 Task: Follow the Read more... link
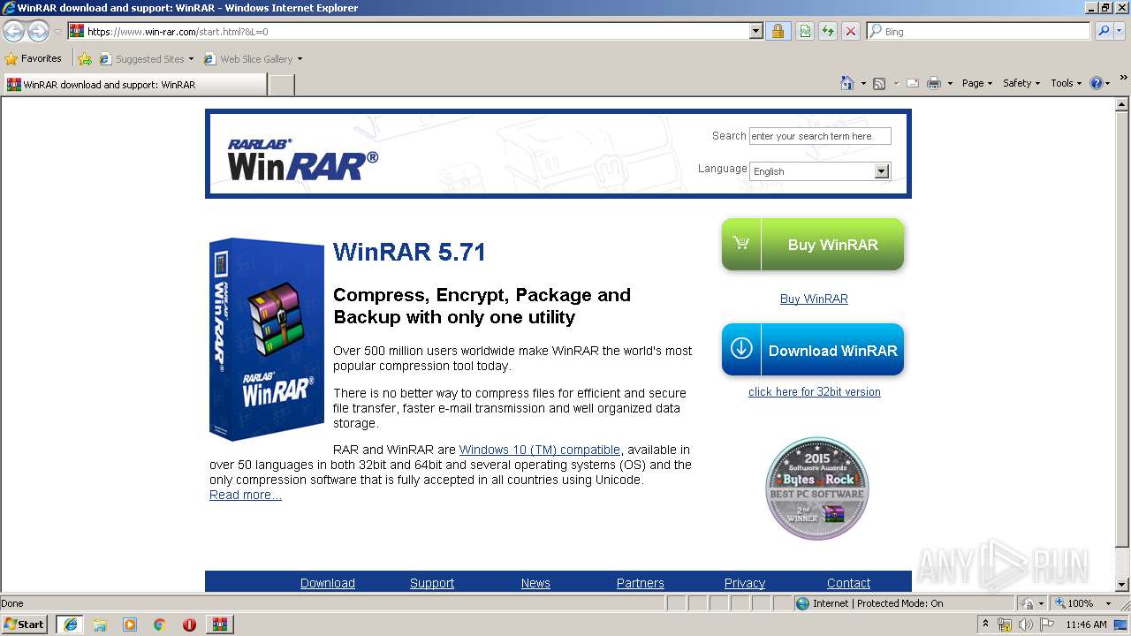pos(246,495)
